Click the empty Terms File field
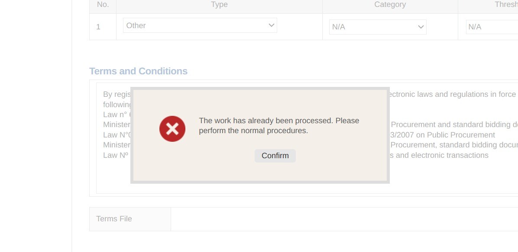Screen dimensions: 518x252 point(344,219)
